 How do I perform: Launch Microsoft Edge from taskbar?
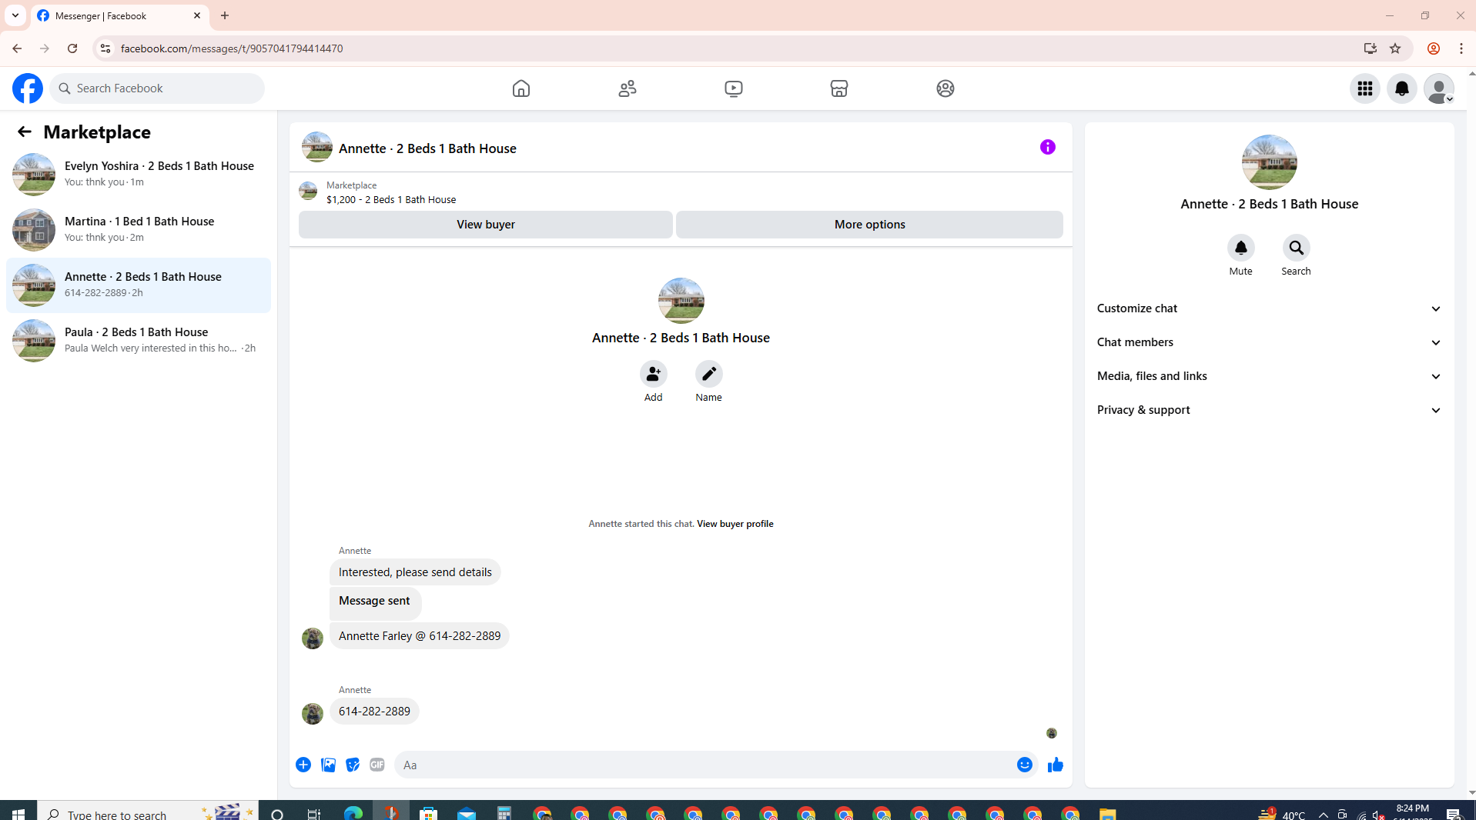click(x=353, y=814)
